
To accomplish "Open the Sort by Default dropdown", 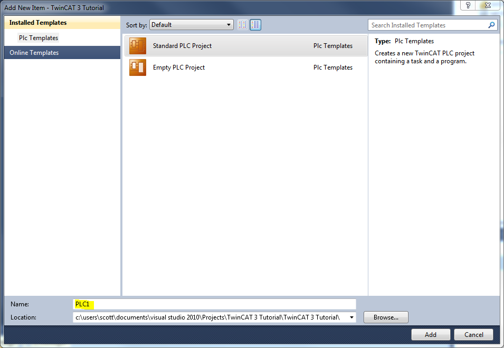I will (x=191, y=25).
